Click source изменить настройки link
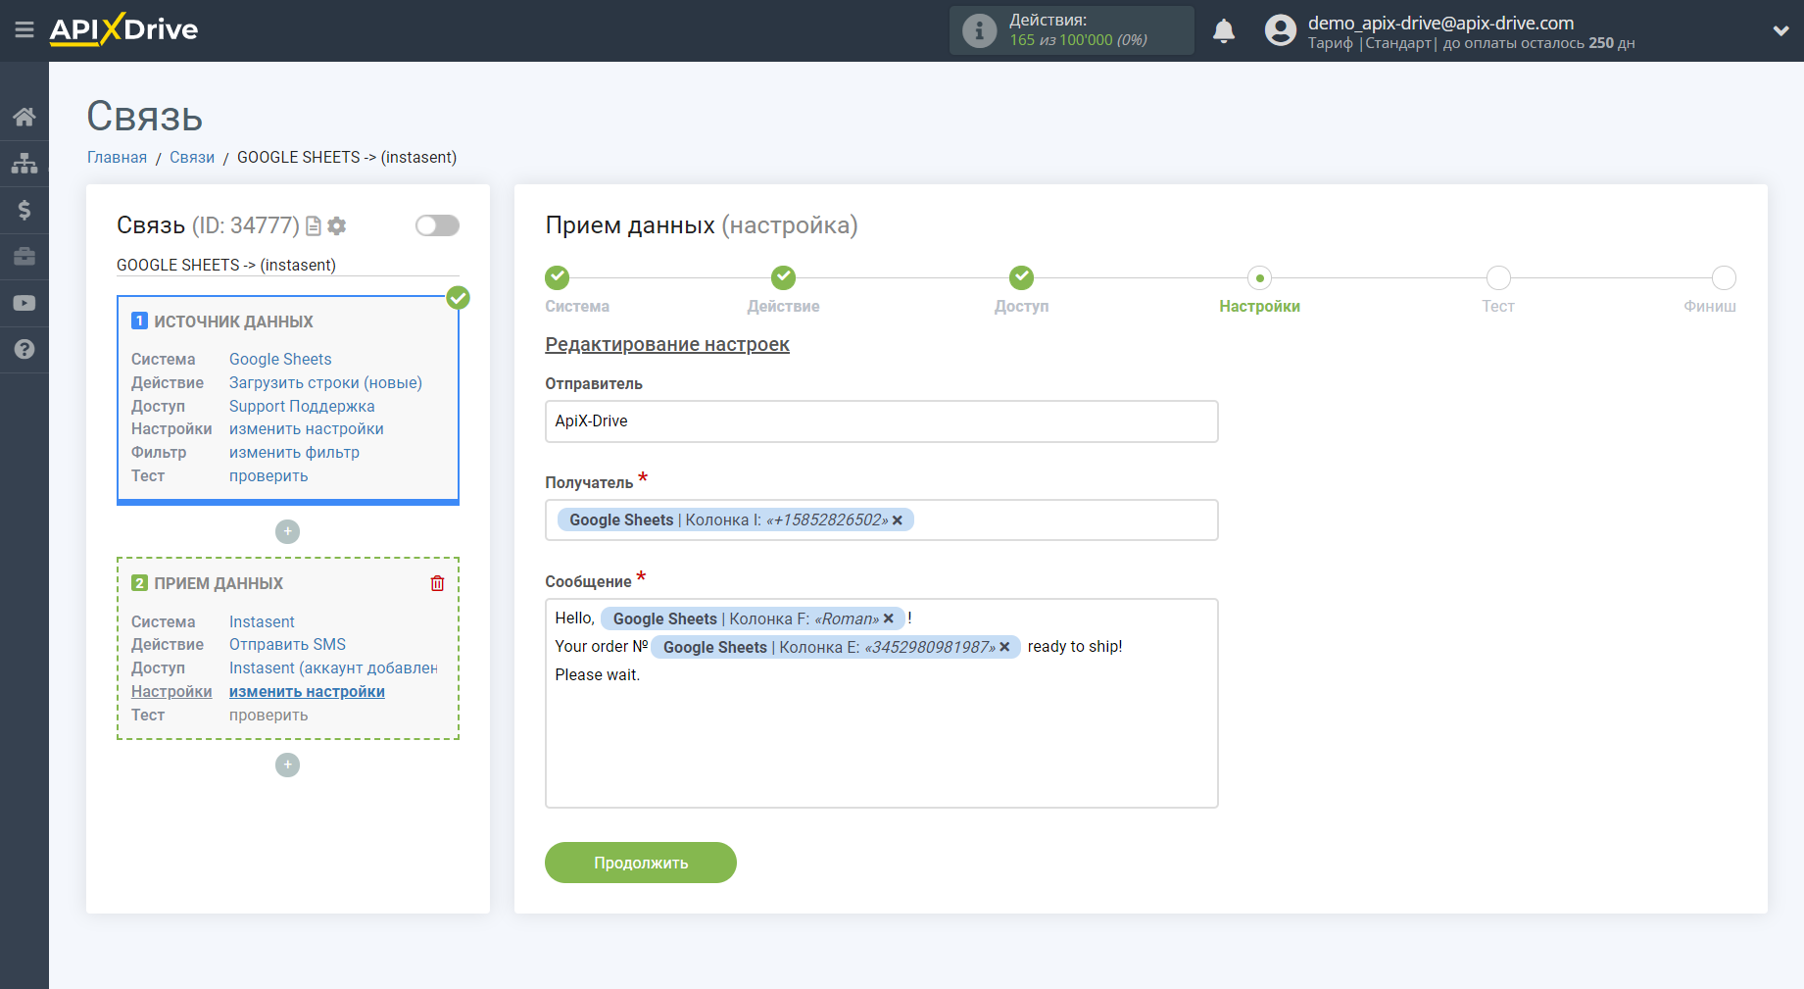Image resolution: width=1804 pixels, height=989 pixels. [x=307, y=429]
